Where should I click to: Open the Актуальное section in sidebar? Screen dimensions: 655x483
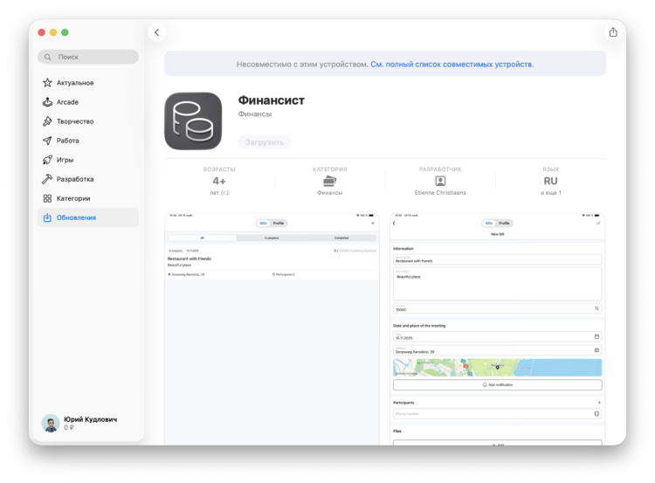coord(74,83)
